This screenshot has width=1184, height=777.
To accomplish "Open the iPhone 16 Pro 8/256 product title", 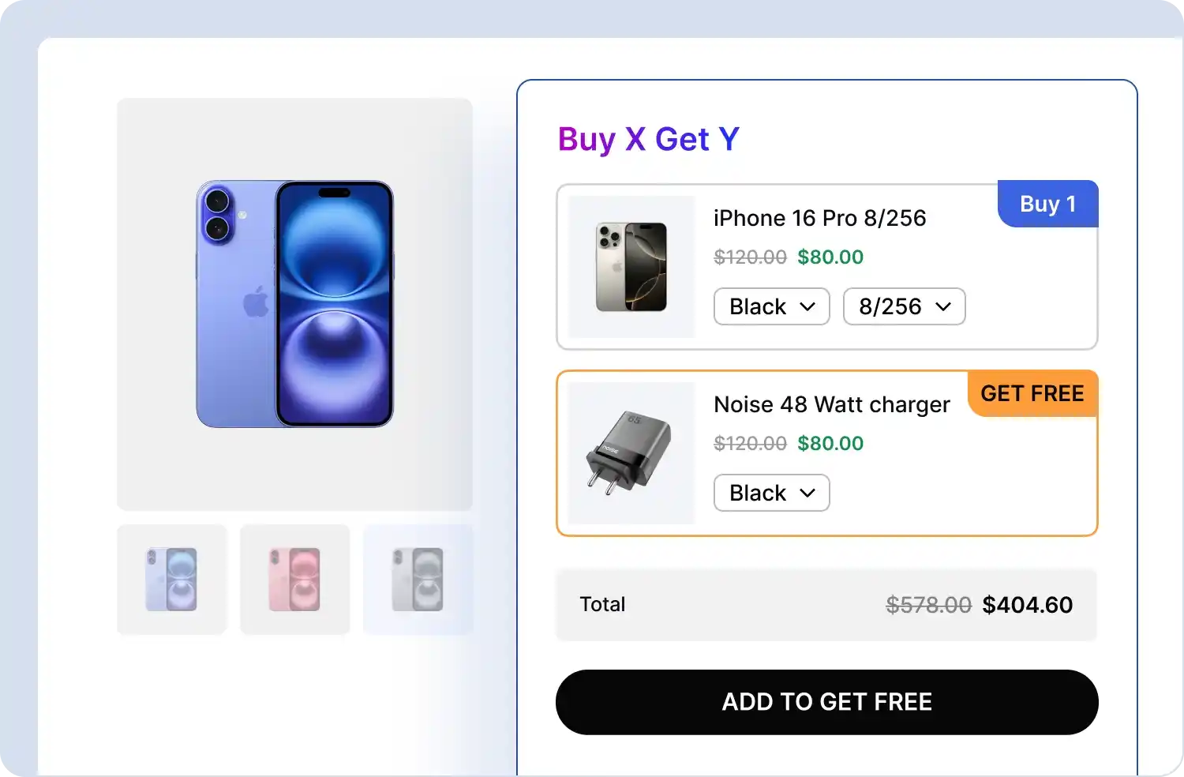I will [819, 218].
